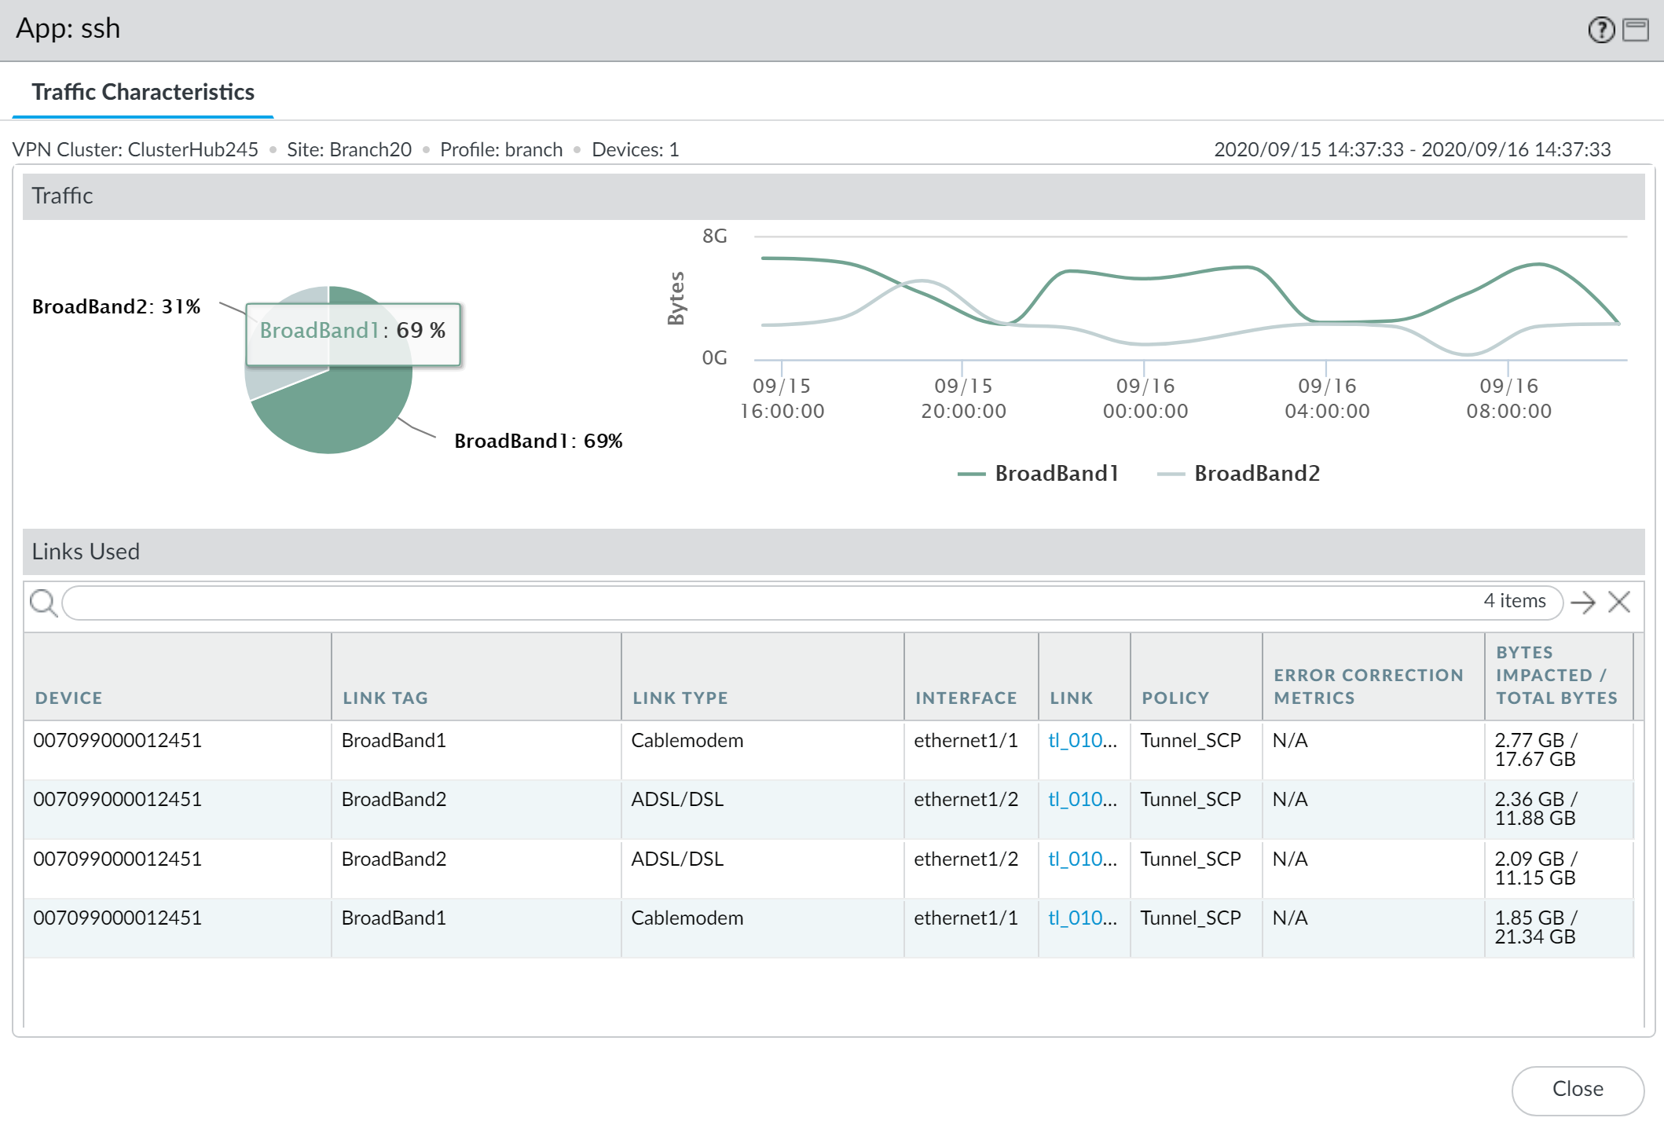Click the window maximize icon in header
This screenshot has width=1664, height=1136.
pos(1636,30)
